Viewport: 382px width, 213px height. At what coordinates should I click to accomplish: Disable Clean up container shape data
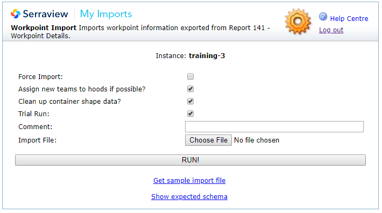coord(190,101)
